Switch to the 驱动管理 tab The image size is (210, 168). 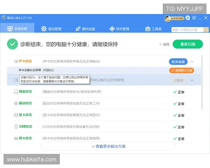click(x=51, y=29)
